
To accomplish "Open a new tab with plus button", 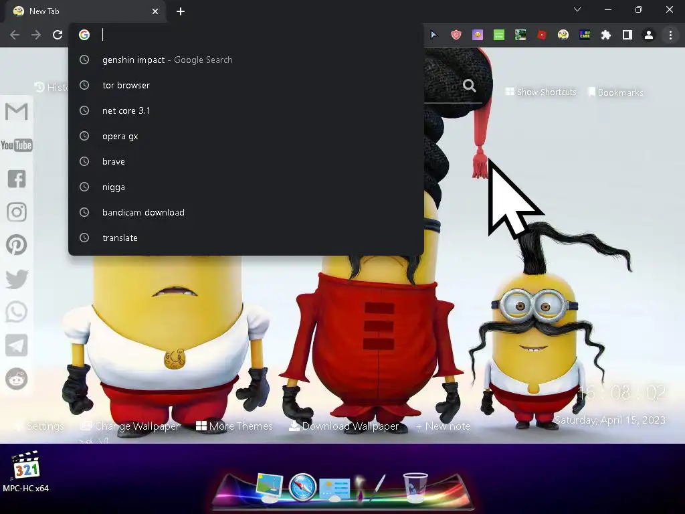I will [181, 11].
